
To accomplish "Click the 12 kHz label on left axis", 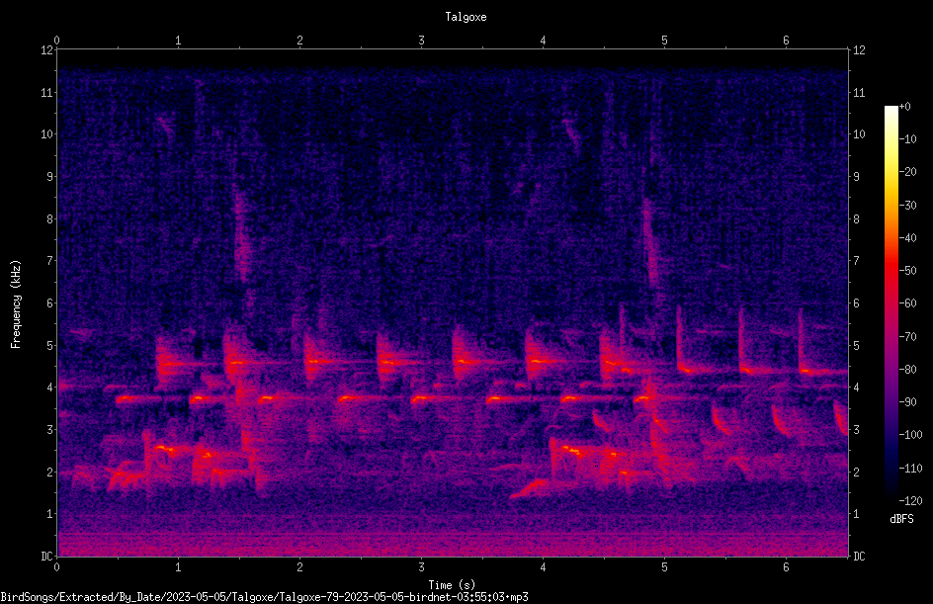I will click(47, 50).
